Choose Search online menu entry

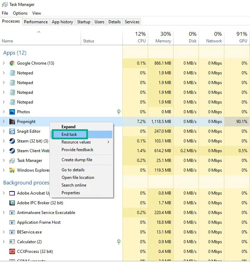pos(81,185)
